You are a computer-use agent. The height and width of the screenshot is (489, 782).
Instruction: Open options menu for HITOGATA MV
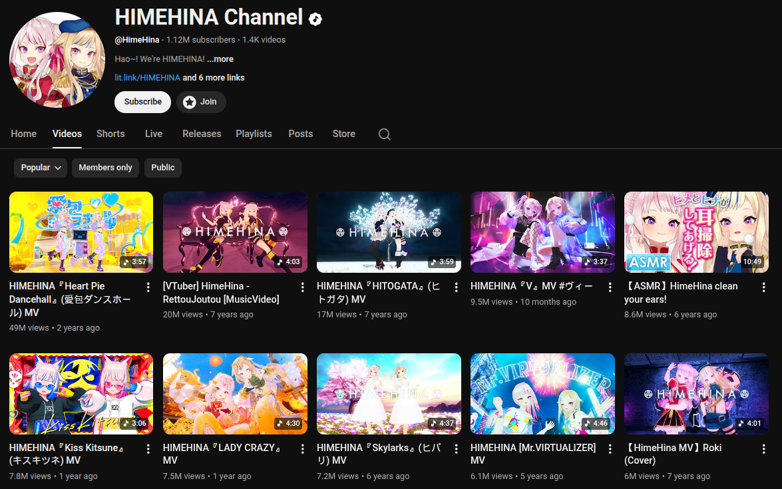pos(456,287)
